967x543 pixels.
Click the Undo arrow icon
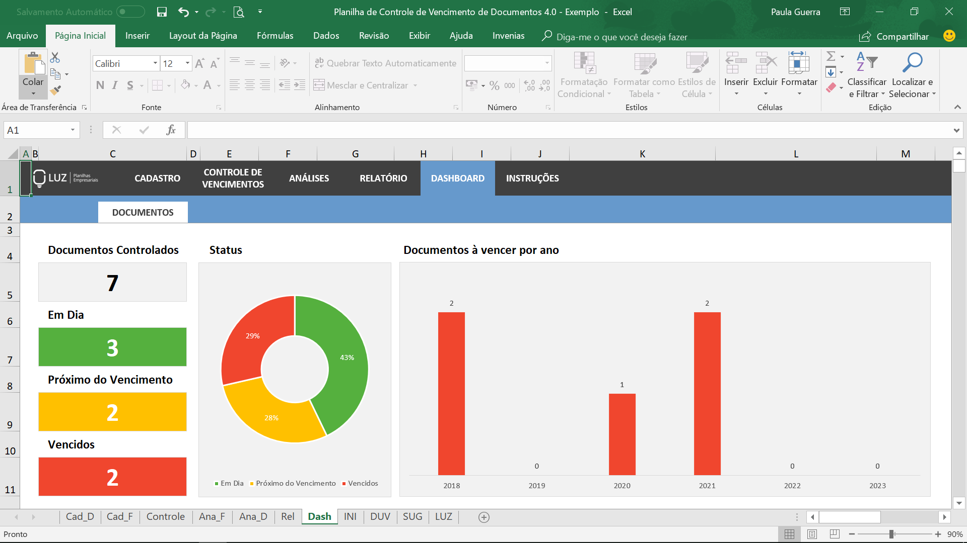pos(183,12)
